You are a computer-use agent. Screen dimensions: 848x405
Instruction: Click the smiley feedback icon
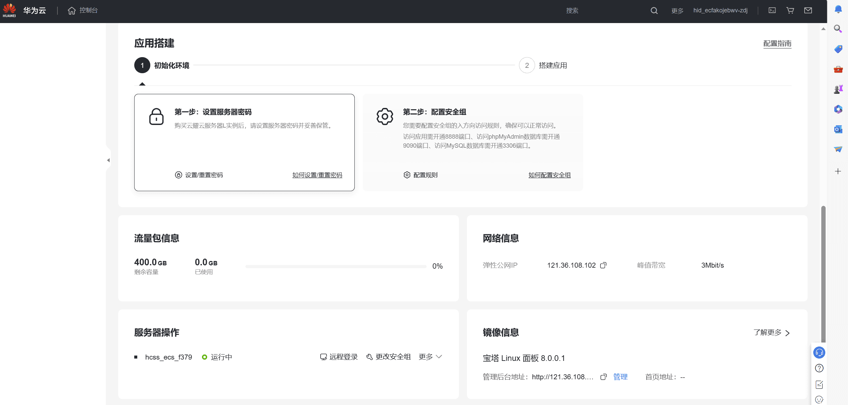coord(819,399)
